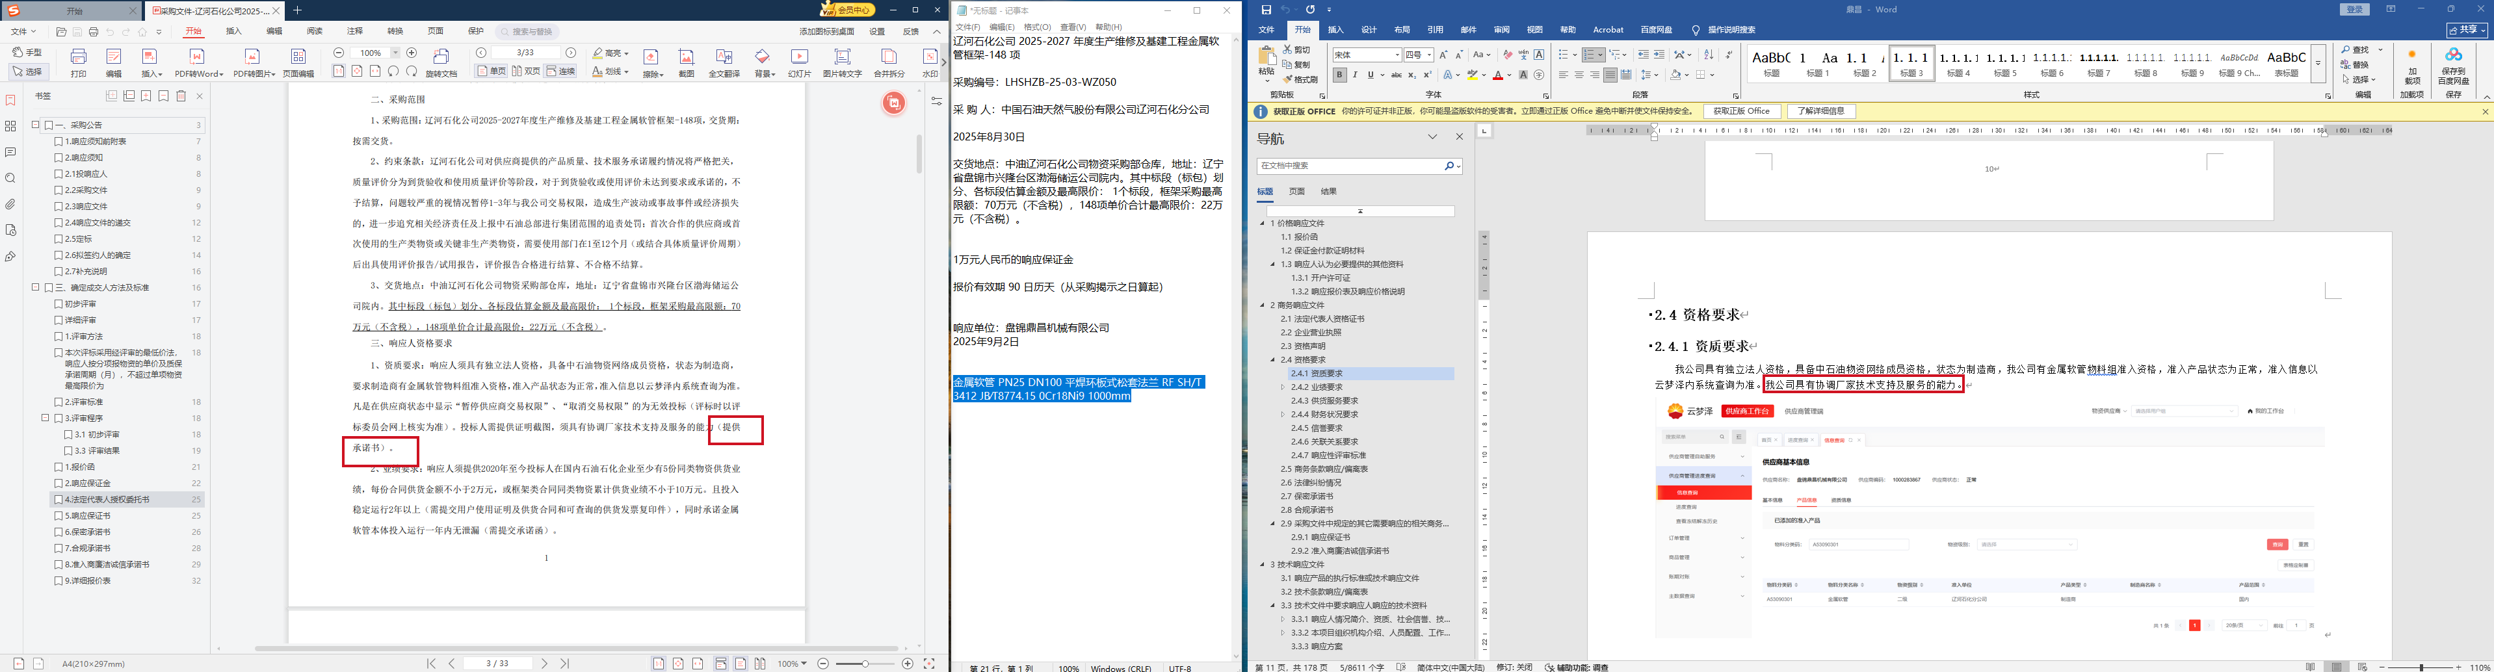Open the 文件 dropdown menu in PDF viewer
Image resolution: width=2494 pixels, height=672 pixels.
click(23, 32)
